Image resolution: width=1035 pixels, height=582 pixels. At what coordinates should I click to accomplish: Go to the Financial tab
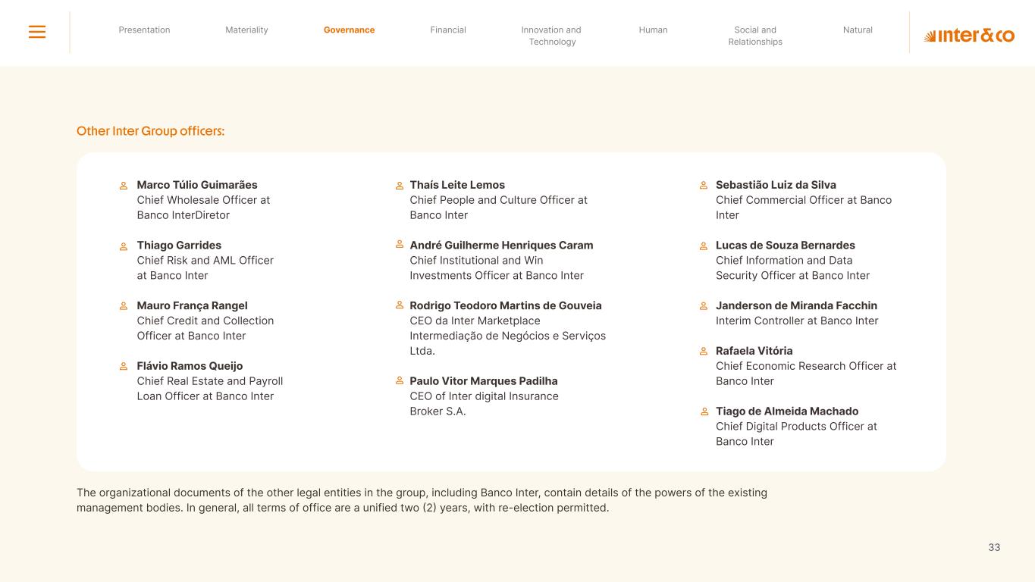click(448, 30)
